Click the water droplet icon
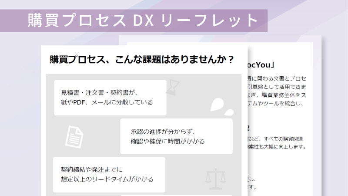Screen dimensions: 348x196 pyautogui.click(x=221, y=107)
